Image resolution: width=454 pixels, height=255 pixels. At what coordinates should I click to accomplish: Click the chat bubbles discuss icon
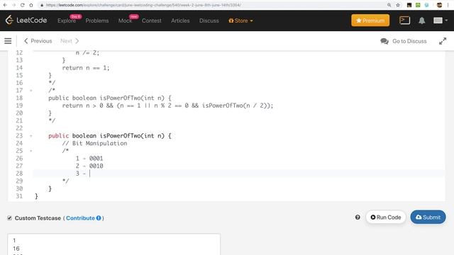[384, 41]
